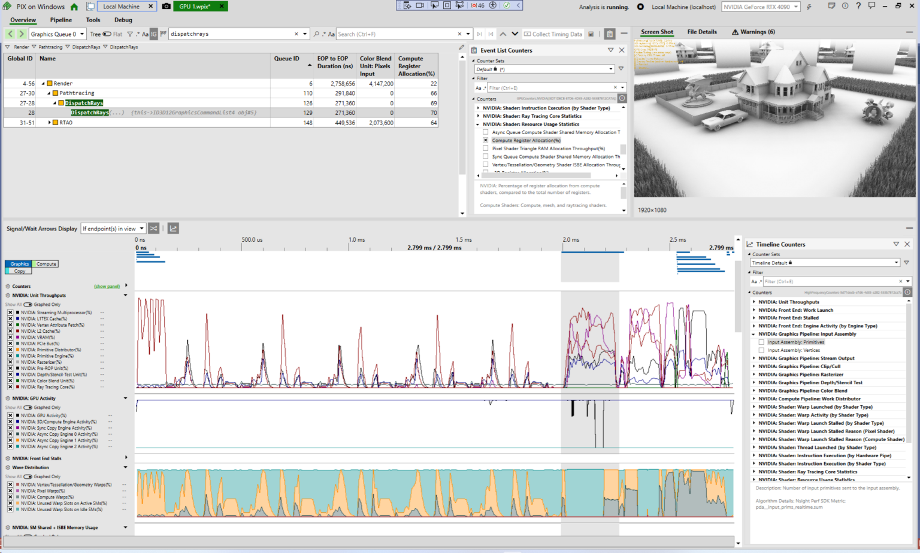Click the pencil edit icon above the event list

[461, 47]
